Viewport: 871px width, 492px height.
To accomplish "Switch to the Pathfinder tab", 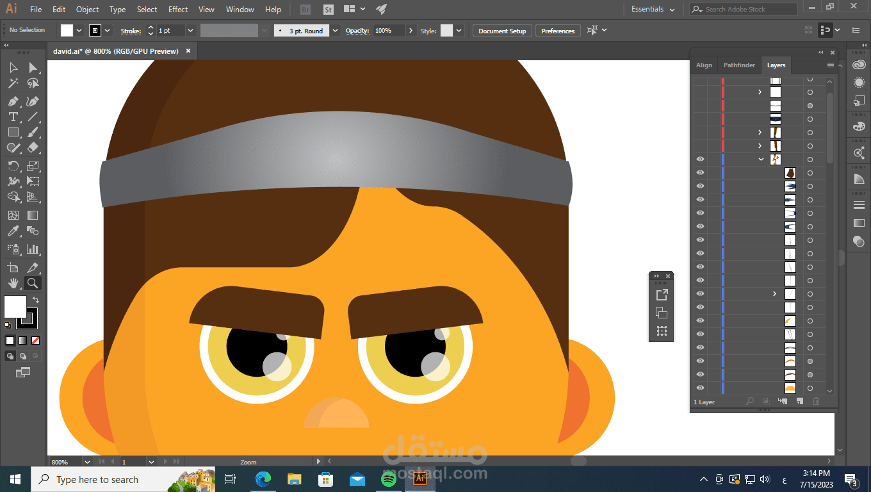I will tap(739, 65).
